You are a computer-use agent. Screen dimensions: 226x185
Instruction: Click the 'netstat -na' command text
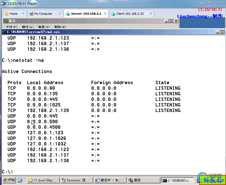28,60
